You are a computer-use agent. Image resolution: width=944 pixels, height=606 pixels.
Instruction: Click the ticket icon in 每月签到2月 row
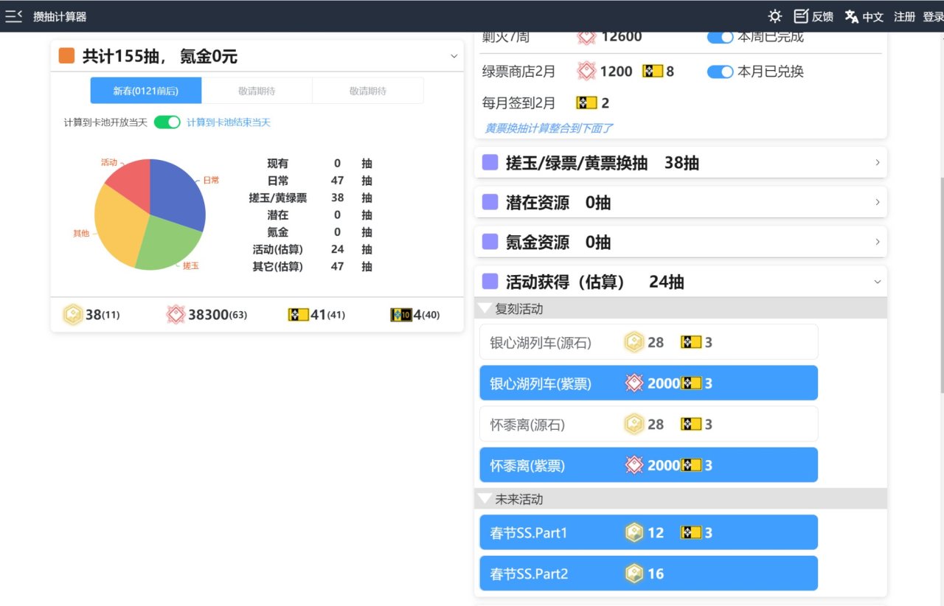[x=586, y=103]
